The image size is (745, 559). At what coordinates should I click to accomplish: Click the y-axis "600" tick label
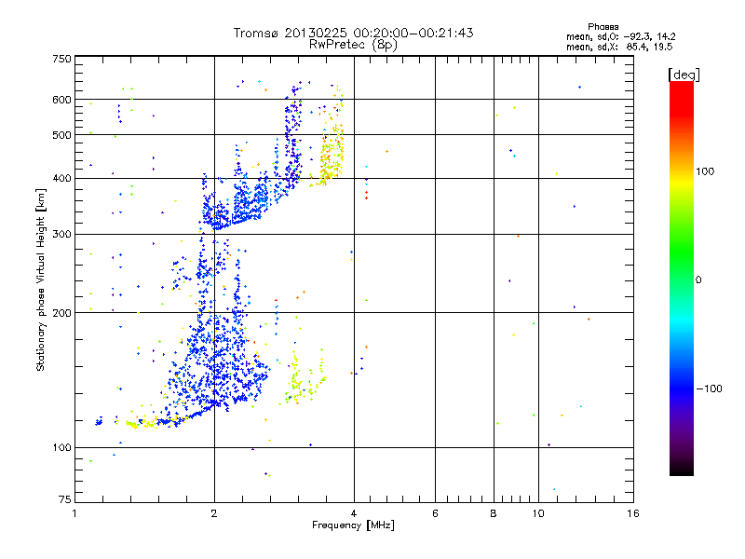pyautogui.click(x=61, y=100)
